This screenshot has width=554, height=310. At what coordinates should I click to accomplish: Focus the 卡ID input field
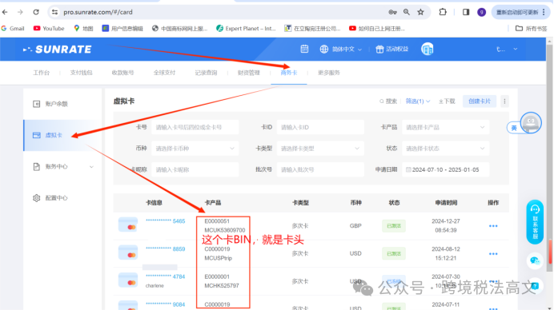coord(320,127)
